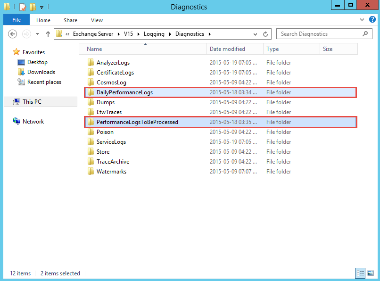Go up one level with Up arrow
This screenshot has width=380, height=281.
(48, 34)
